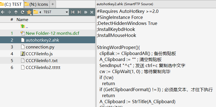Click the green up-folder icon
Image resolution: width=216 pixels, height=107 pixels.
pos(23,26)
